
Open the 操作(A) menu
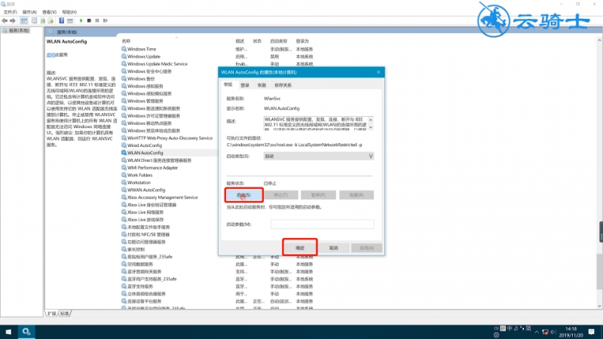[29, 12]
